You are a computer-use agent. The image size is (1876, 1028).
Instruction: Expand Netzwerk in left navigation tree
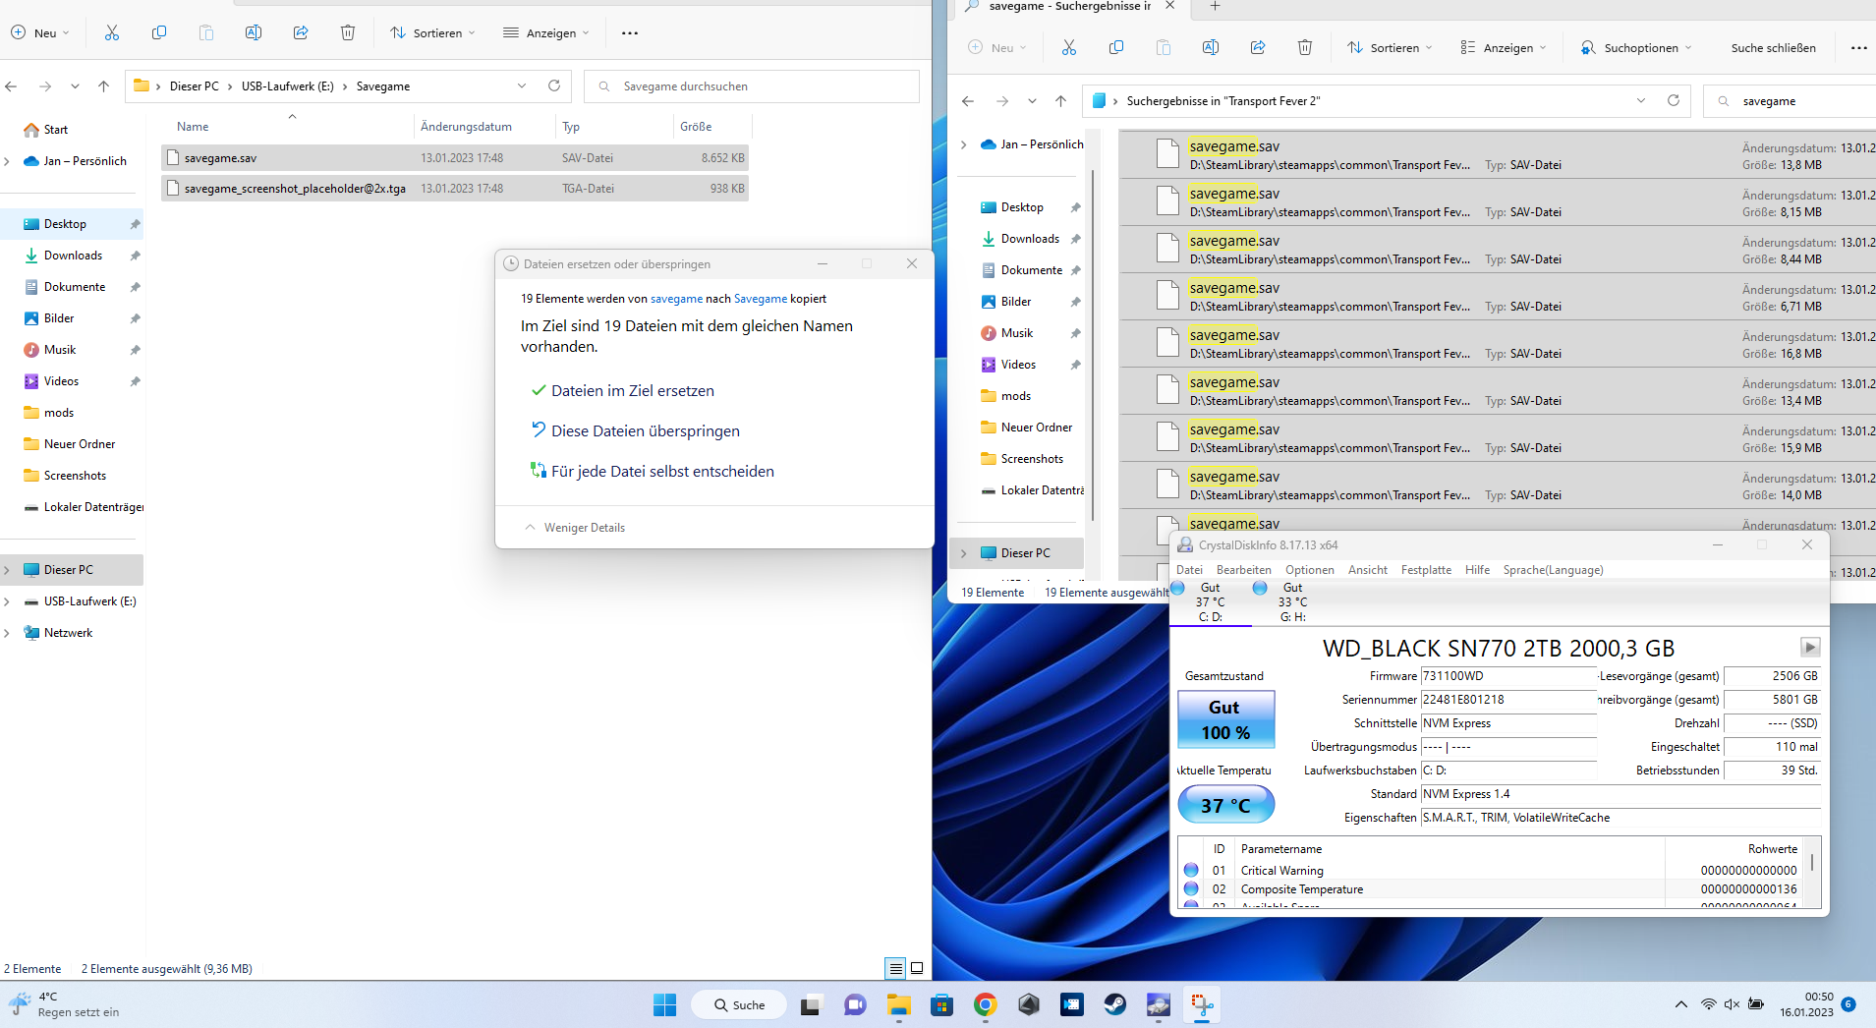coord(8,633)
